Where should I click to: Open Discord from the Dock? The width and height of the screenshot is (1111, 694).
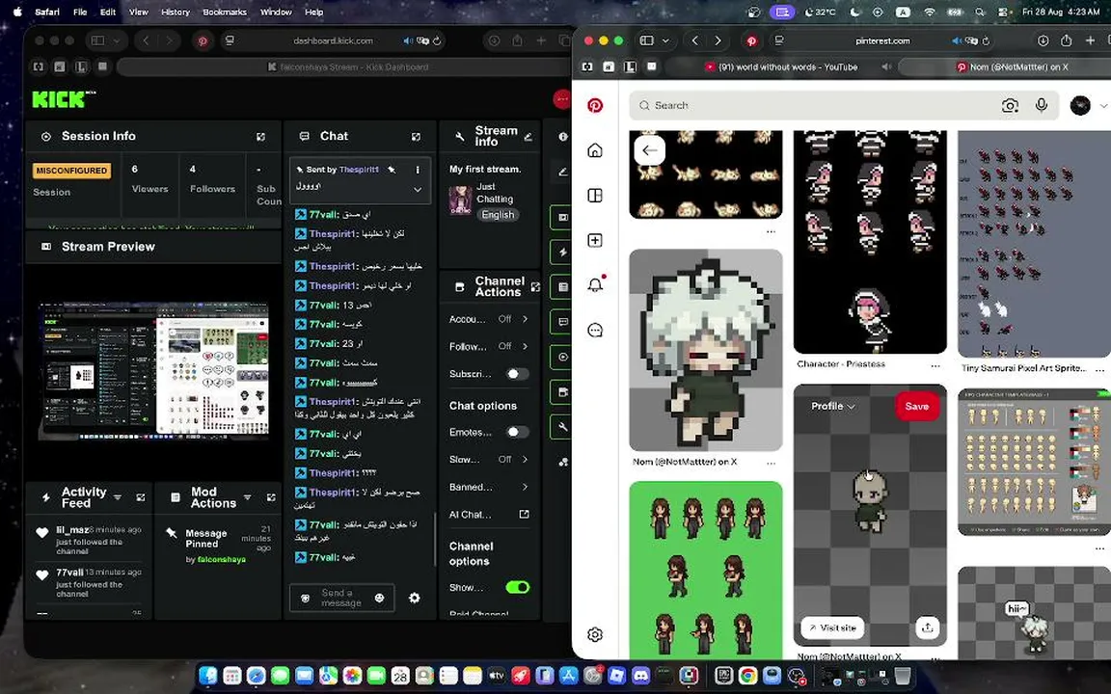[641, 676]
